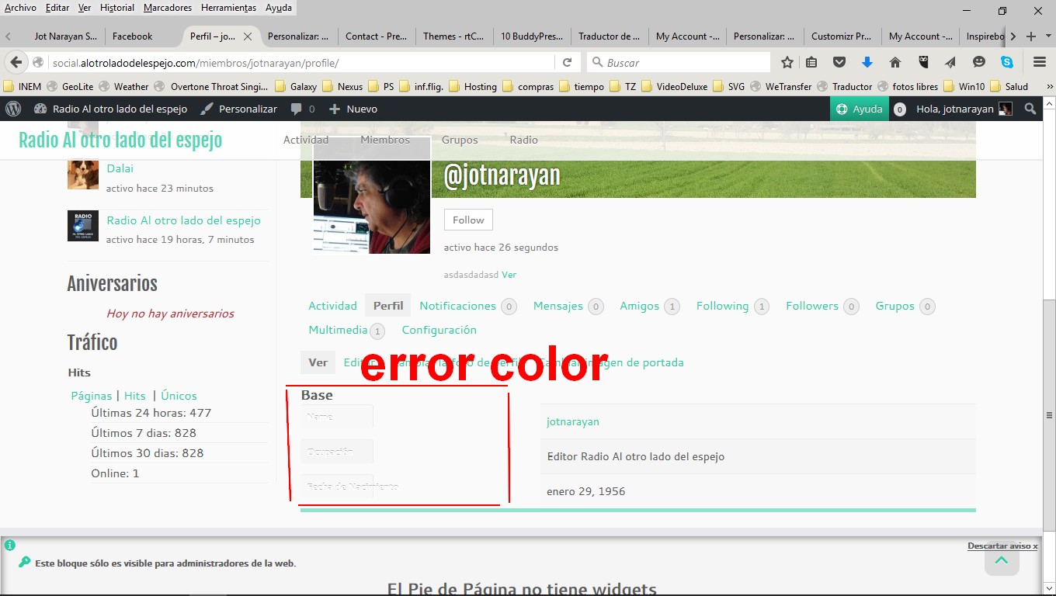Expand the bookmarks toolbar overflow chevron

(1049, 87)
